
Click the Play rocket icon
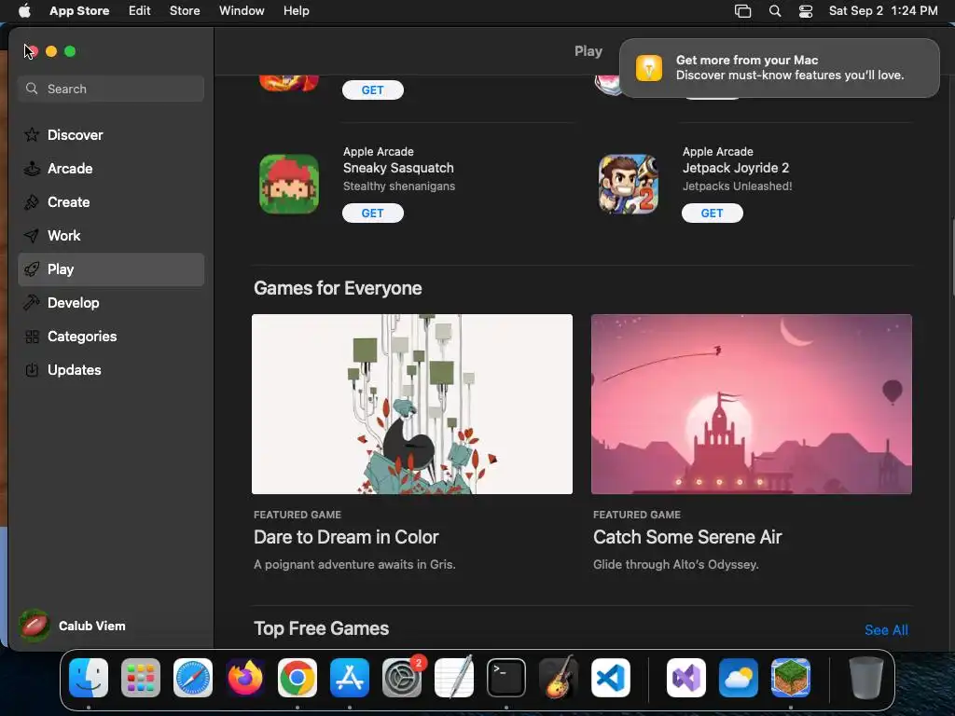(x=32, y=269)
